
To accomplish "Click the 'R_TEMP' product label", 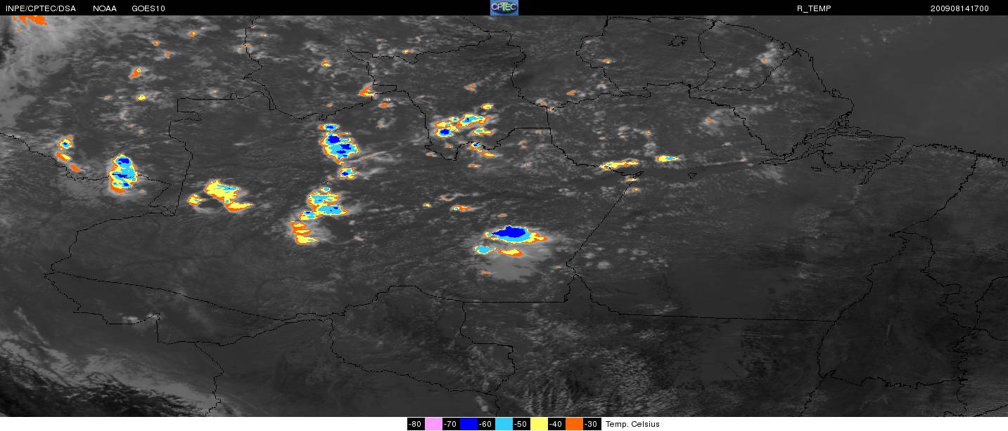I will point(814,8).
